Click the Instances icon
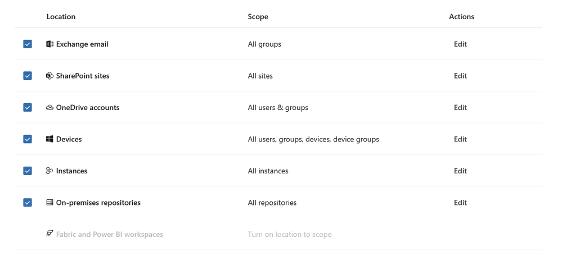 pyautogui.click(x=50, y=171)
